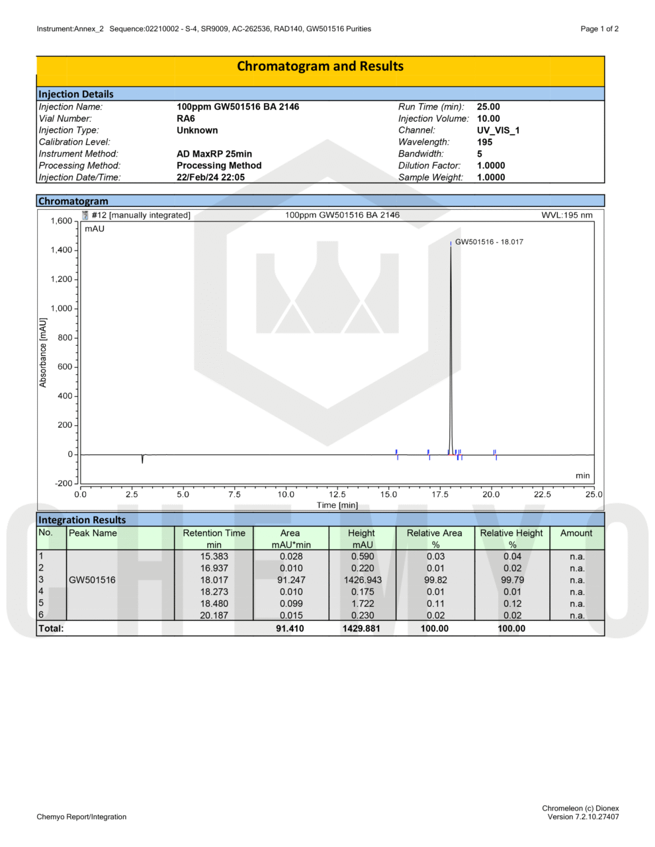Image resolution: width=655 pixels, height=847 pixels.
Task: Click the vial icon beside #12
Action: click(85, 214)
